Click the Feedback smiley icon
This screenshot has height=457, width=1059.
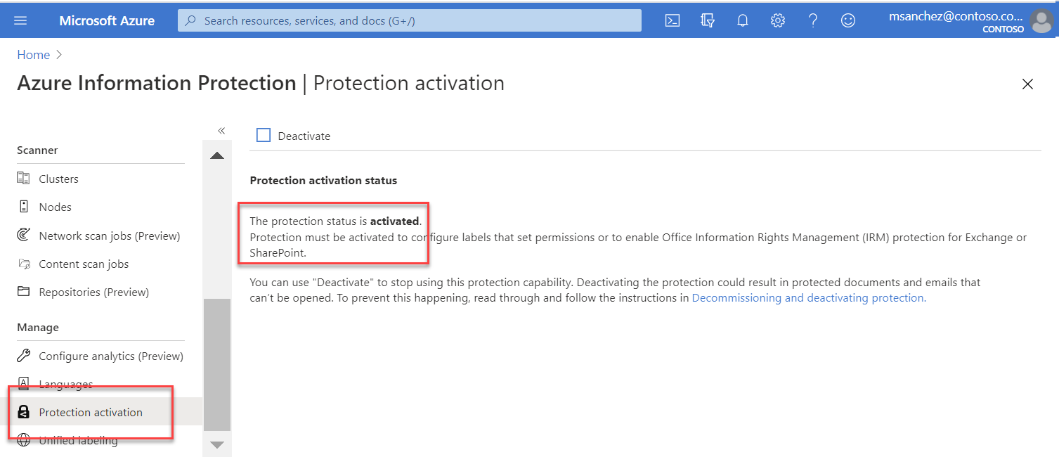848,20
